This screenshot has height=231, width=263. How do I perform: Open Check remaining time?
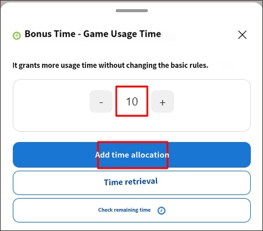[131, 210]
